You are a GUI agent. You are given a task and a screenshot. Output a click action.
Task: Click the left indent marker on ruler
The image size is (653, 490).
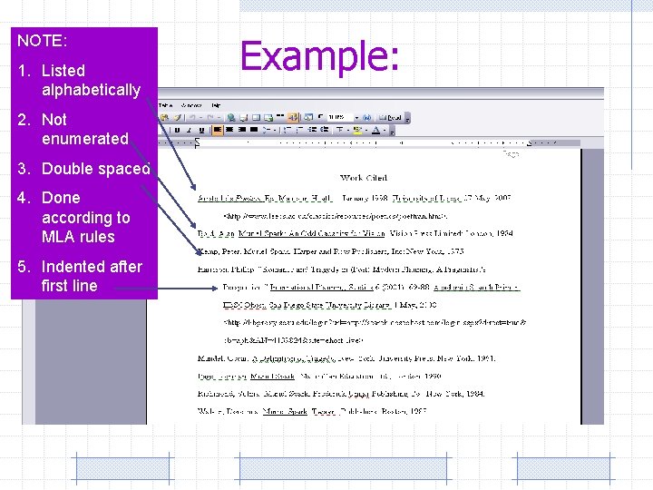click(x=197, y=143)
